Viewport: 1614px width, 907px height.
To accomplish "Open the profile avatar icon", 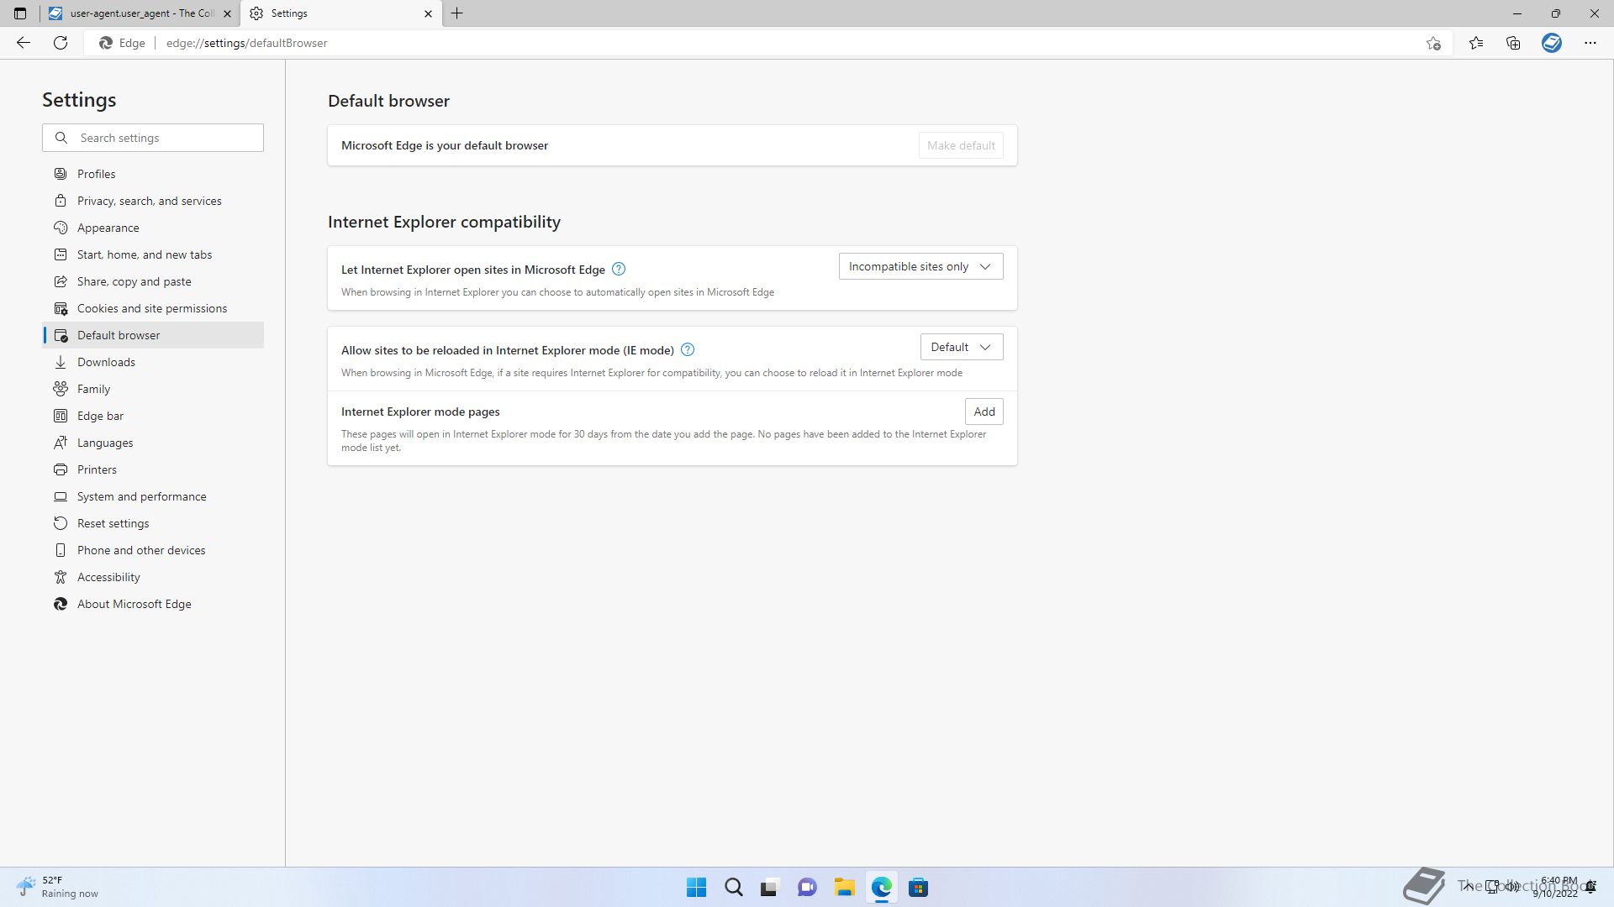I will [x=1552, y=43].
